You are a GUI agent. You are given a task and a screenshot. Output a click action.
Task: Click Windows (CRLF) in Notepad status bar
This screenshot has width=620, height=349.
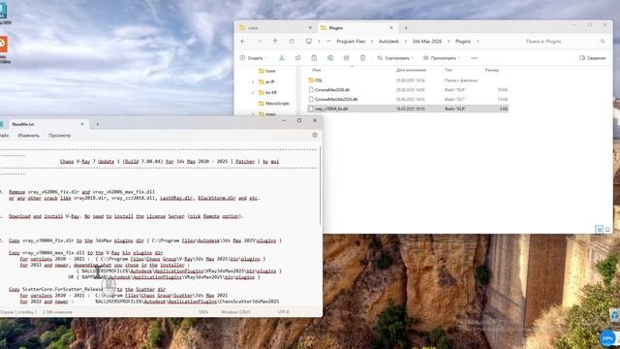[235, 312]
